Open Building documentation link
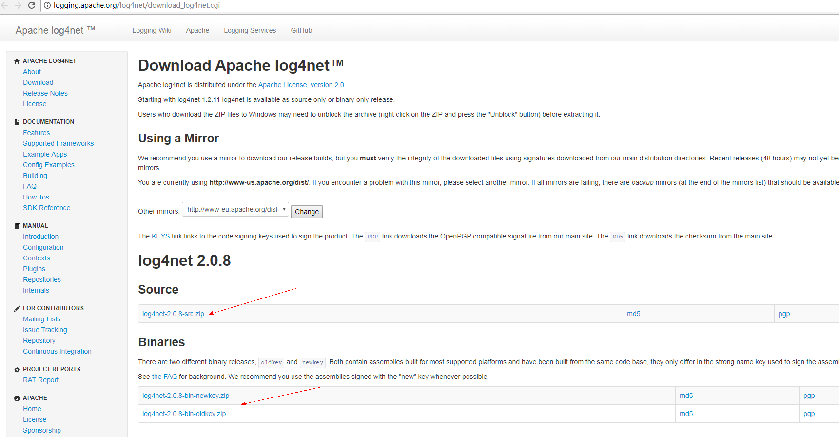This screenshot has height=437, width=839. point(35,176)
